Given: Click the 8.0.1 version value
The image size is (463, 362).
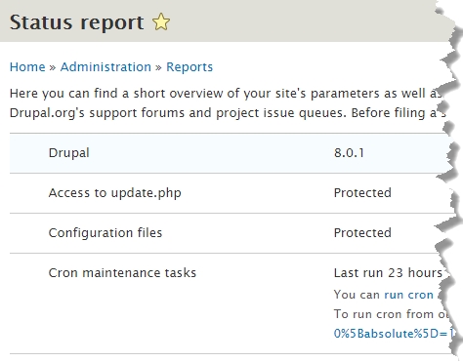Looking at the screenshot, I should [x=349, y=153].
